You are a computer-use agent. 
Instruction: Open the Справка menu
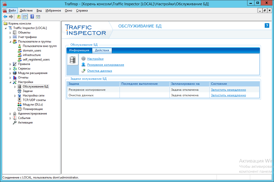(82, 10)
